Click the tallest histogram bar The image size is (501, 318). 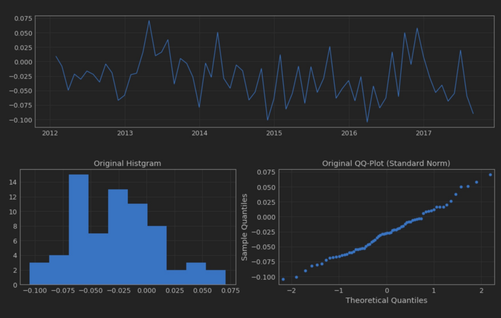tap(79, 229)
